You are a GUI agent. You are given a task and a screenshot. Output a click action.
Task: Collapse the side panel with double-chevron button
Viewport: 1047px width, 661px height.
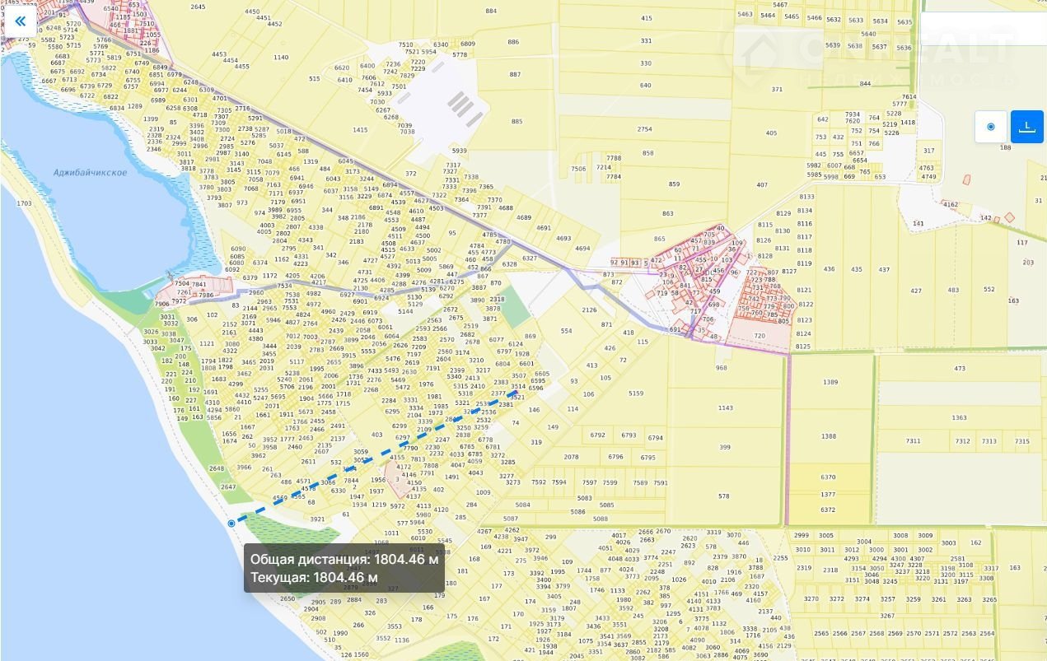tap(20, 21)
